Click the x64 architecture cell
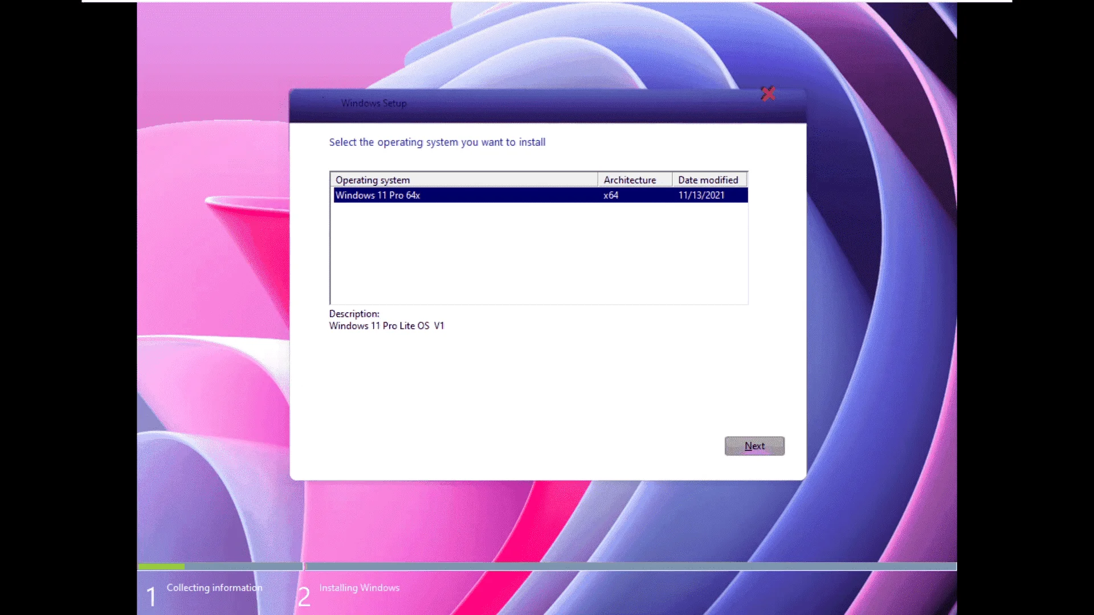Image resolution: width=1094 pixels, height=615 pixels. (x=611, y=195)
